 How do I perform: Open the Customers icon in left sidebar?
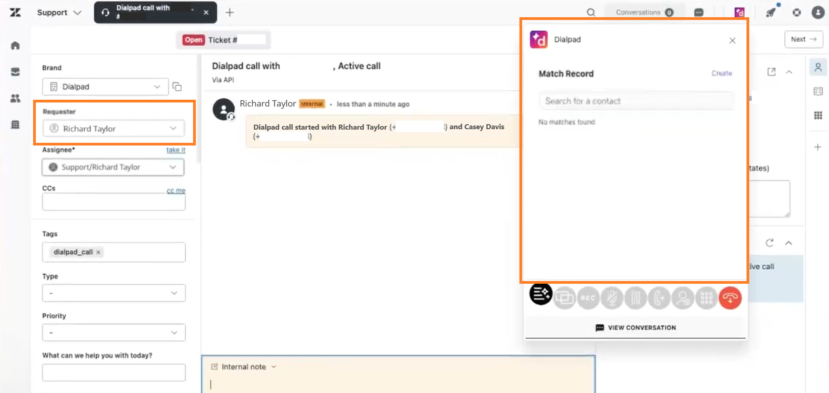point(15,98)
